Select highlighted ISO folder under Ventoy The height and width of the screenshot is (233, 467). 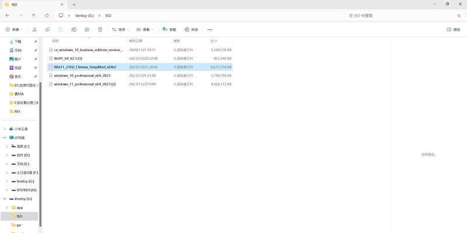tap(19, 216)
